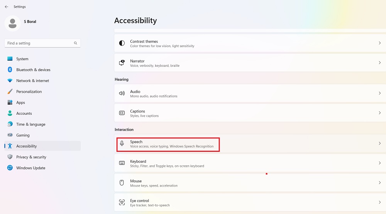Select the Accounts person icon
Image resolution: width=386 pixels, height=214 pixels.
(10, 113)
